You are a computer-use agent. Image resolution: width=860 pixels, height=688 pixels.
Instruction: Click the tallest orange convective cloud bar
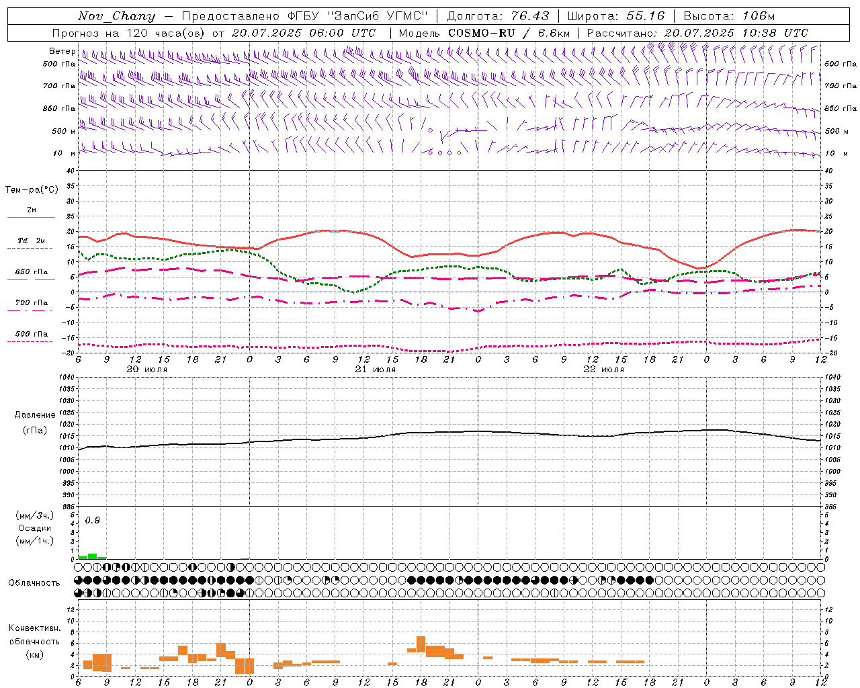click(x=421, y=644)
